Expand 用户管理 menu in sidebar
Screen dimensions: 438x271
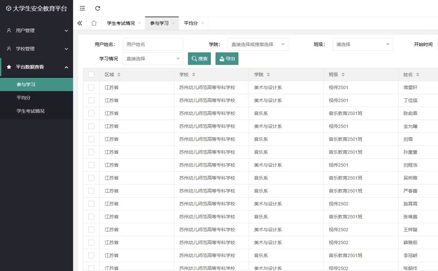pyautogui.click(x=37, y=31)
